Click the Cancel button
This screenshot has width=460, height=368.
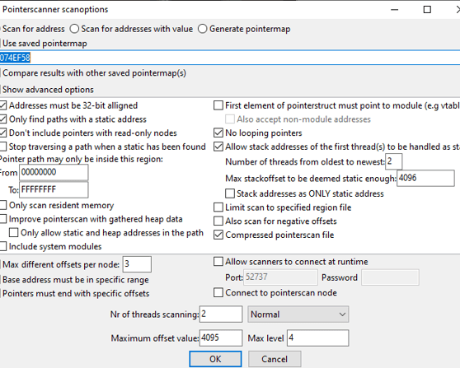click(x=275, y=359)
